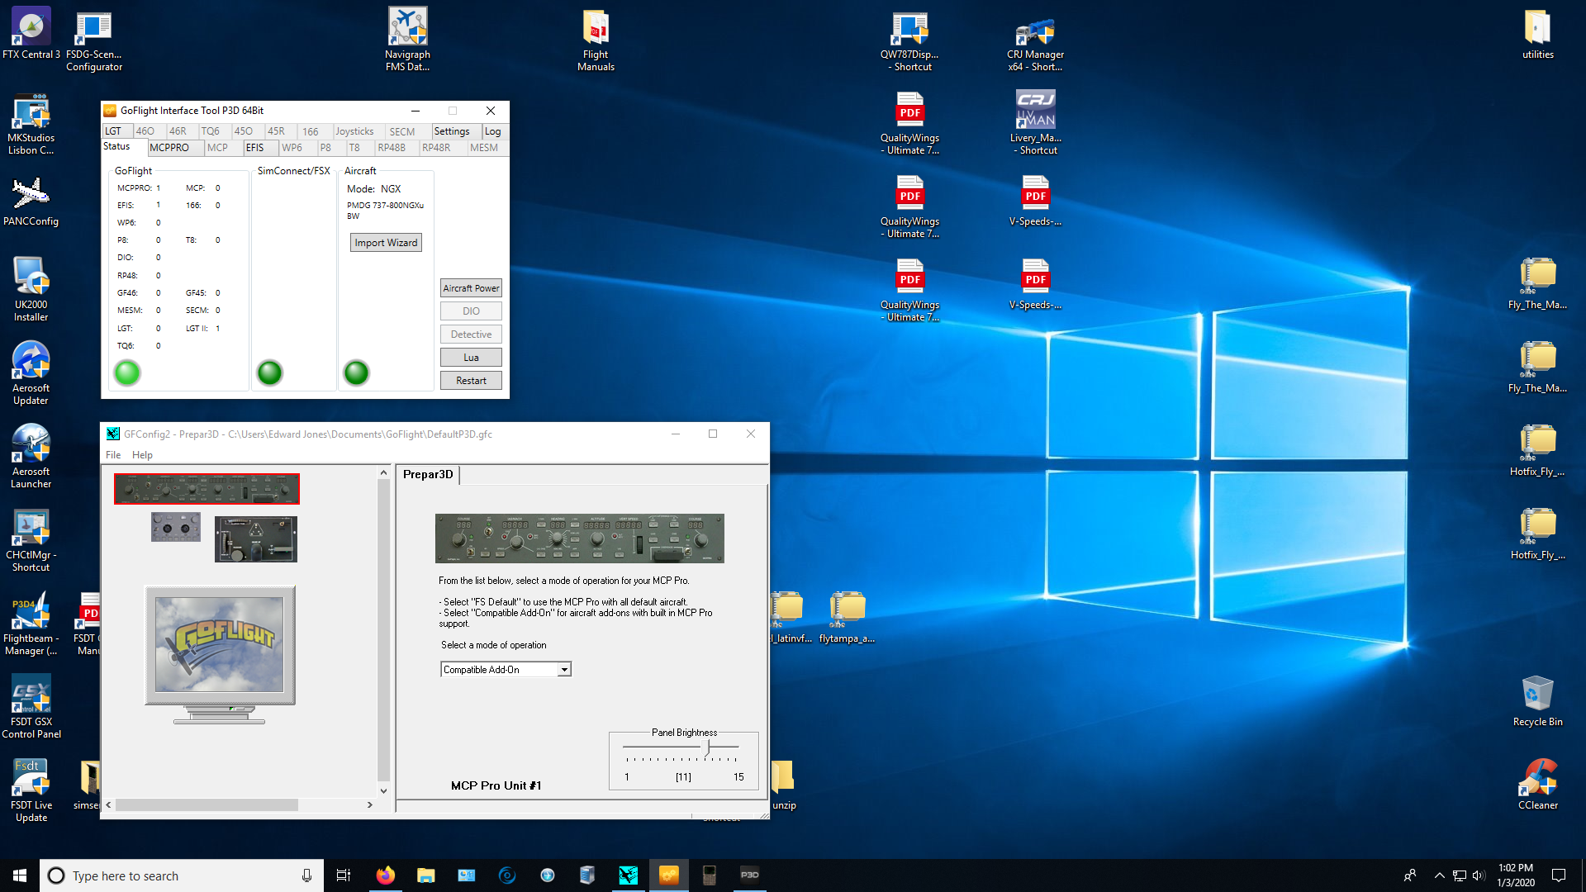
Task: Open Firefox from the taskbar
Action: 385,875
